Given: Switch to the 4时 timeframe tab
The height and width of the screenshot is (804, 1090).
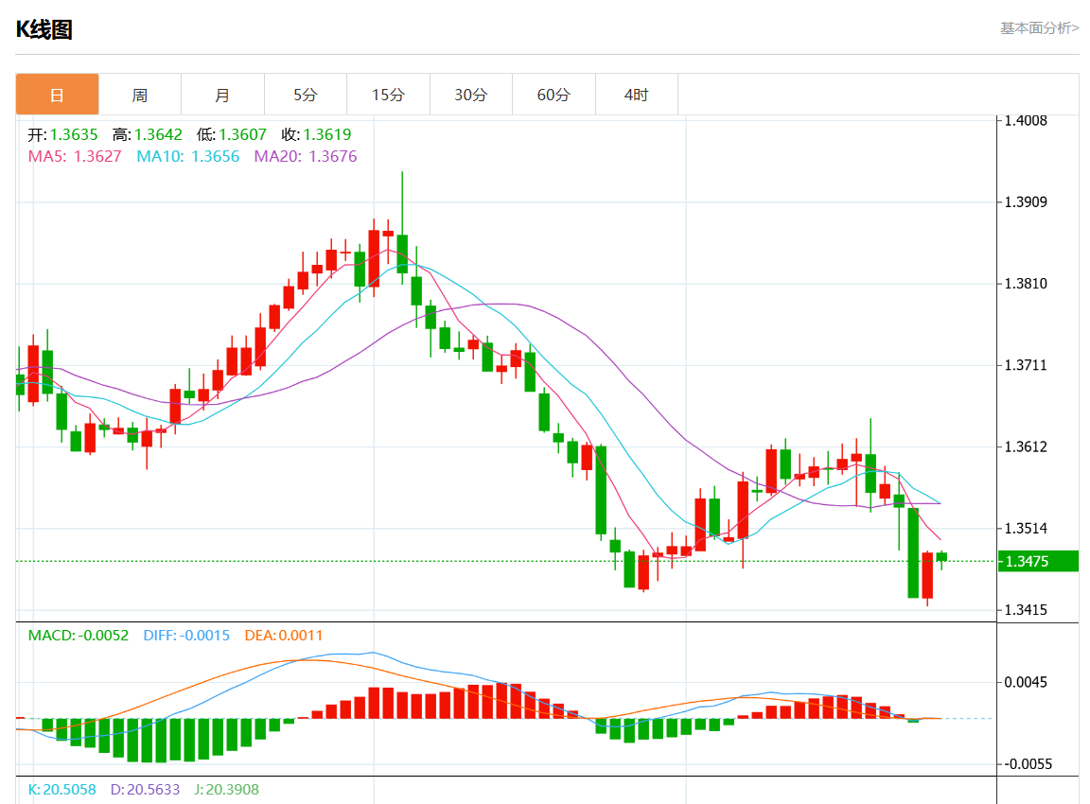Looking at the screenshot, I should point(637,95).
